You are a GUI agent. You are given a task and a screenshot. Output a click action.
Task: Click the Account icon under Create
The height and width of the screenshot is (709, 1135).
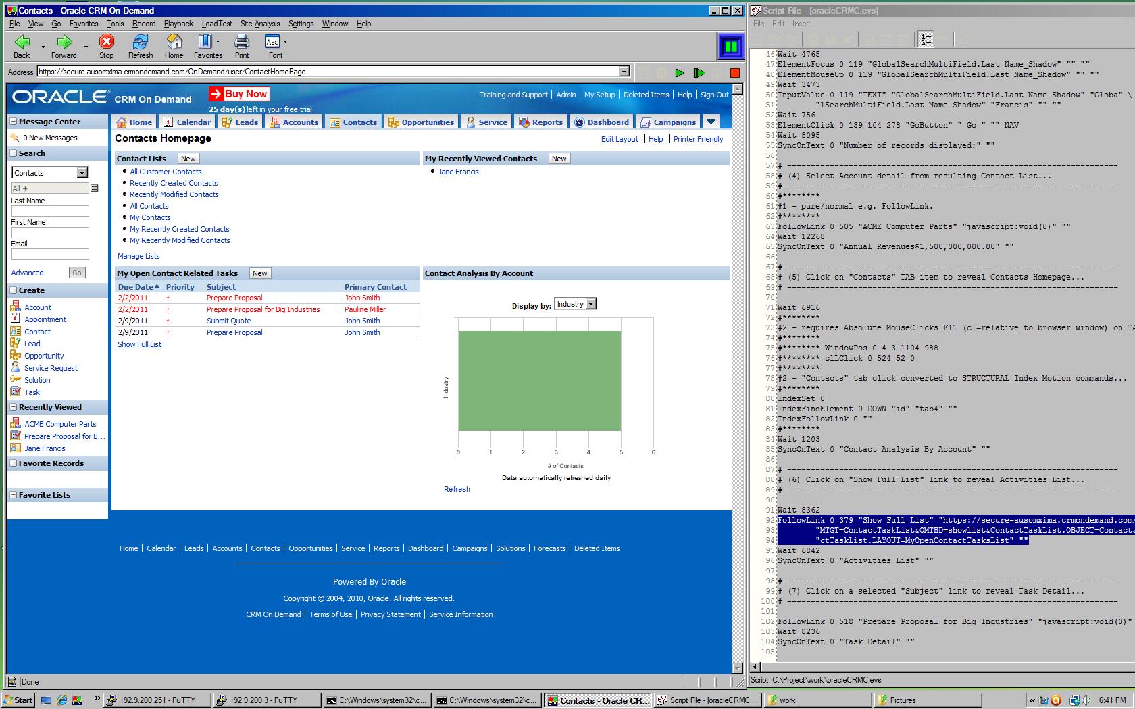click(16, 307)
